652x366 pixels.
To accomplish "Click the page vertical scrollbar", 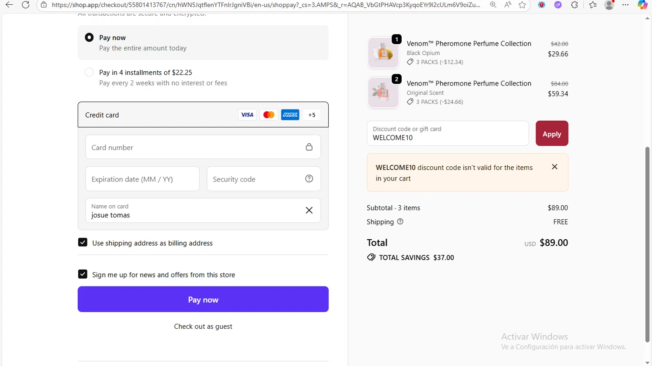I will click(x=647, y=244).
